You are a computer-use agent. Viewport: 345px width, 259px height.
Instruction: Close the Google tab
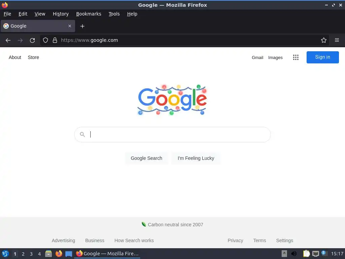70,26
